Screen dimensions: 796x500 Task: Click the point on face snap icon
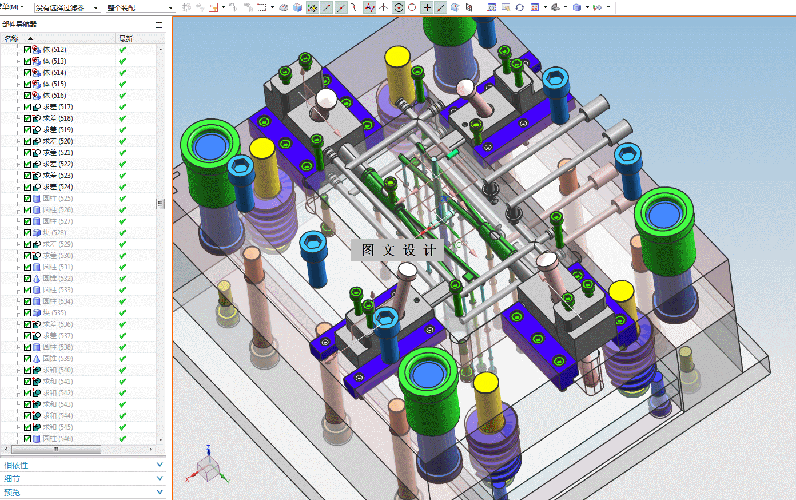pos(455,7)
